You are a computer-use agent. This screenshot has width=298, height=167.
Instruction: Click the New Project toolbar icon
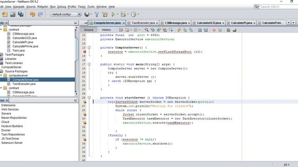point(5,14)
